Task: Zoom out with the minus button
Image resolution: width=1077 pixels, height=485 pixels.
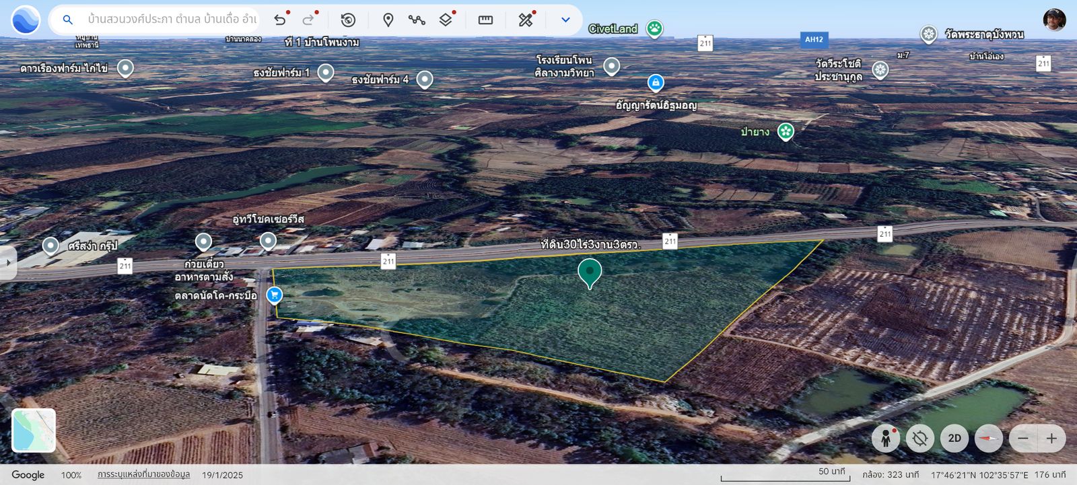Action: 1023,439
